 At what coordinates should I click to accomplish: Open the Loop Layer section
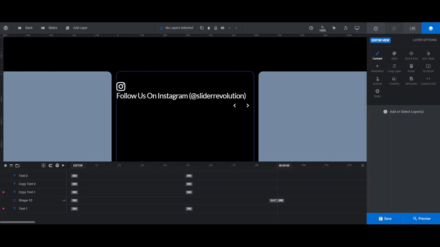394,68
